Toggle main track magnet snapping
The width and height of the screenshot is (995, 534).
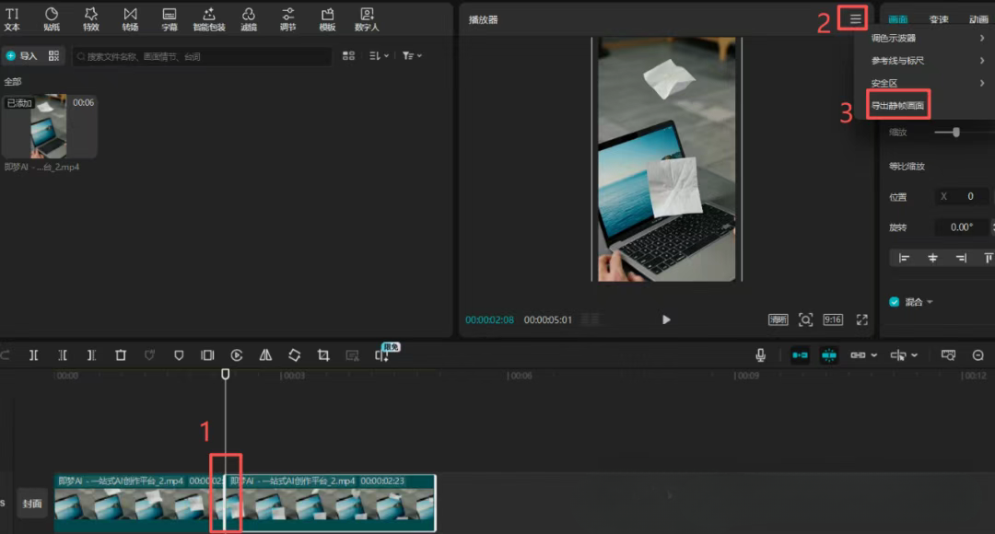click(x=800, y=354)
